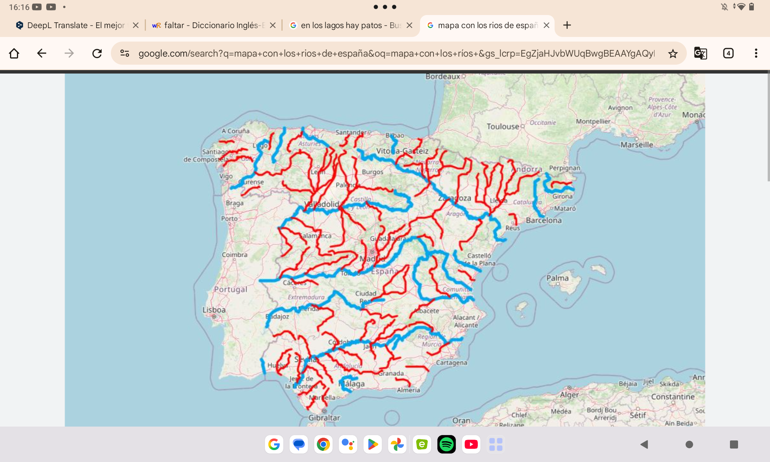Screen dimensions: 770x462
Task: Close the DeepL Translate tab
Action: click(136, 25)
